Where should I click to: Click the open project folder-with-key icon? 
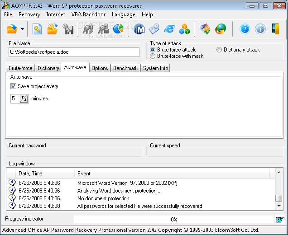click(x=53, y=29)
